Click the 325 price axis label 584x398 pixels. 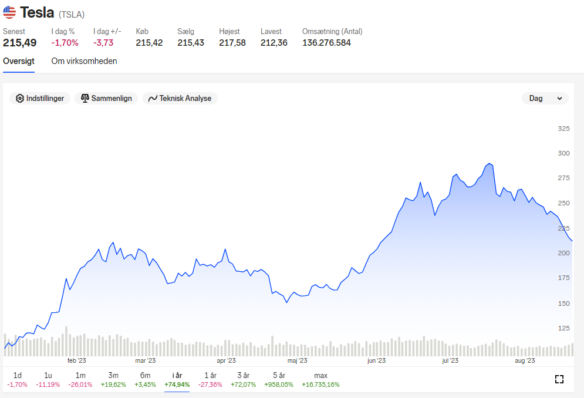pyautogui.click(x=563, y=129)
